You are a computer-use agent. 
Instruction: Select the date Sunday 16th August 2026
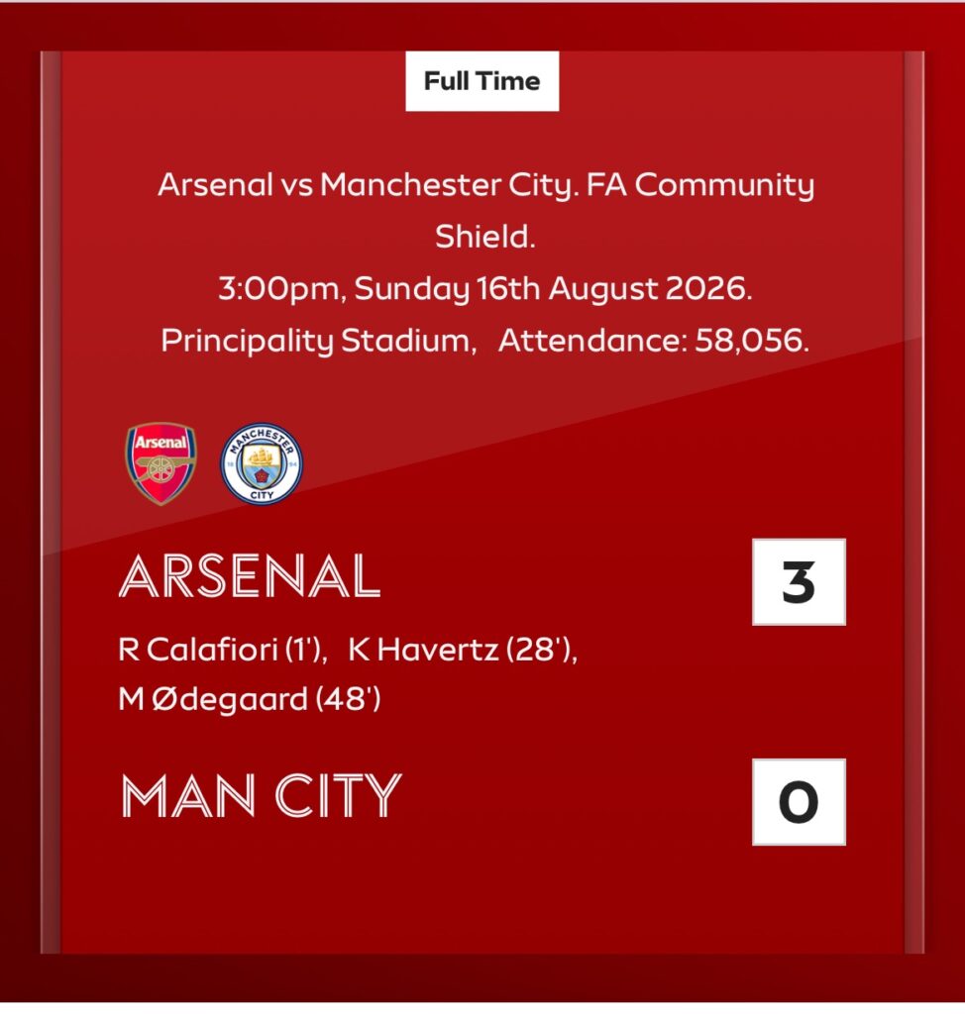[x=554, y=289]
